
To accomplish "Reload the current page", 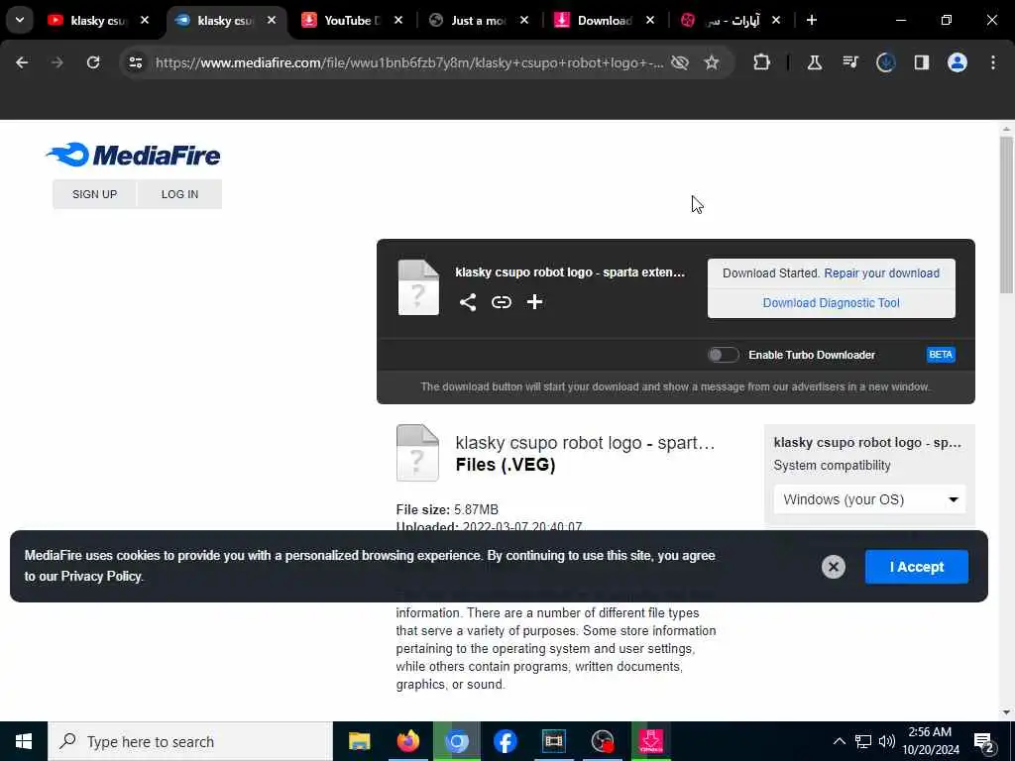I will 93,62.
